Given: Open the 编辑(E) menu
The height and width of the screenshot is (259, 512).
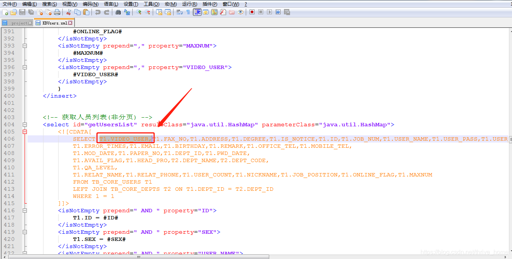Looking at the screenshot, I should (x=29, y=4).
